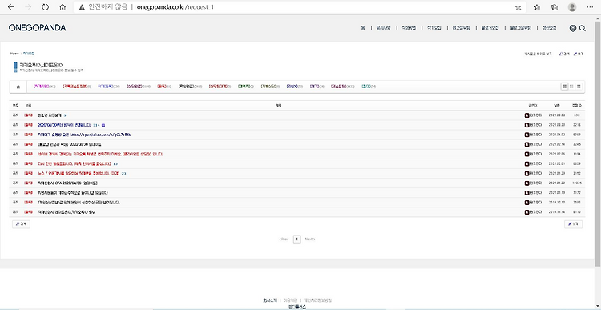
Task: Click the ONEGOPANDA site logo
Action: pos(37,27)
